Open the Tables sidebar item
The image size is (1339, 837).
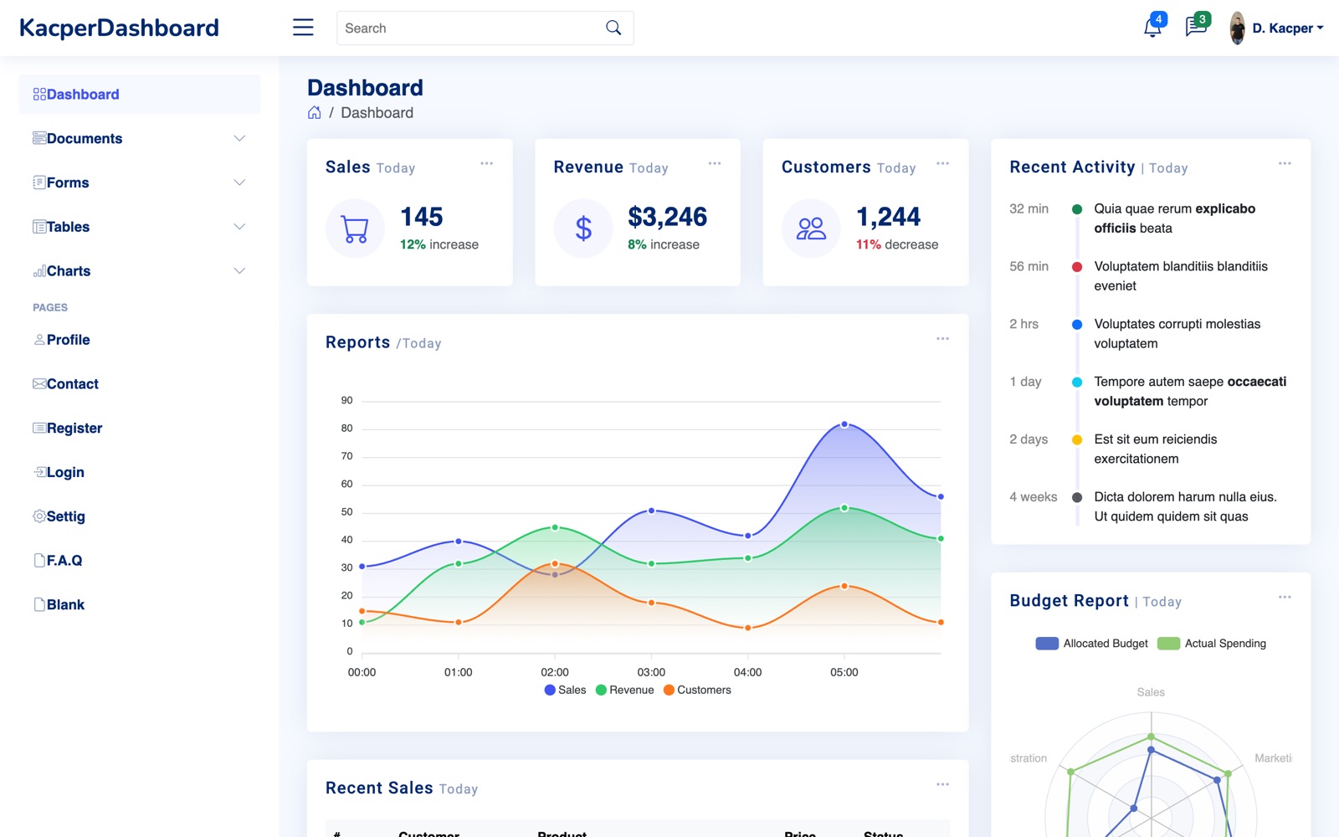[x=140, y=227]
